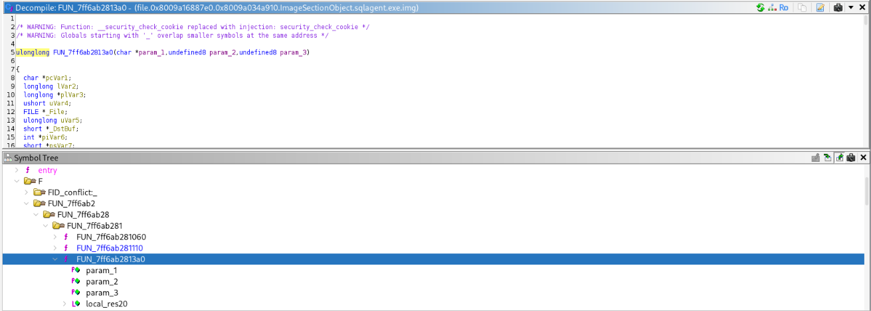The image size is (871, 311).
Task: Click the local variable icon beside local_res20
Action: pyautogui.click(x=75, y=304)
